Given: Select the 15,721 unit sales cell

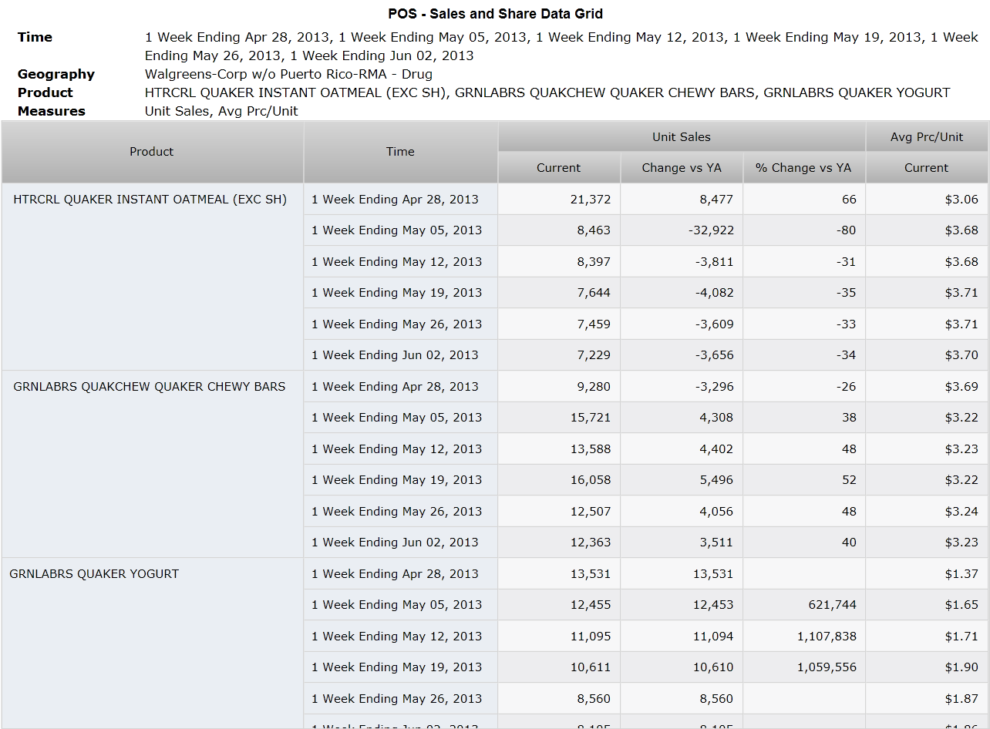Looking at the screenshot, I should click(x=559, y=418).
